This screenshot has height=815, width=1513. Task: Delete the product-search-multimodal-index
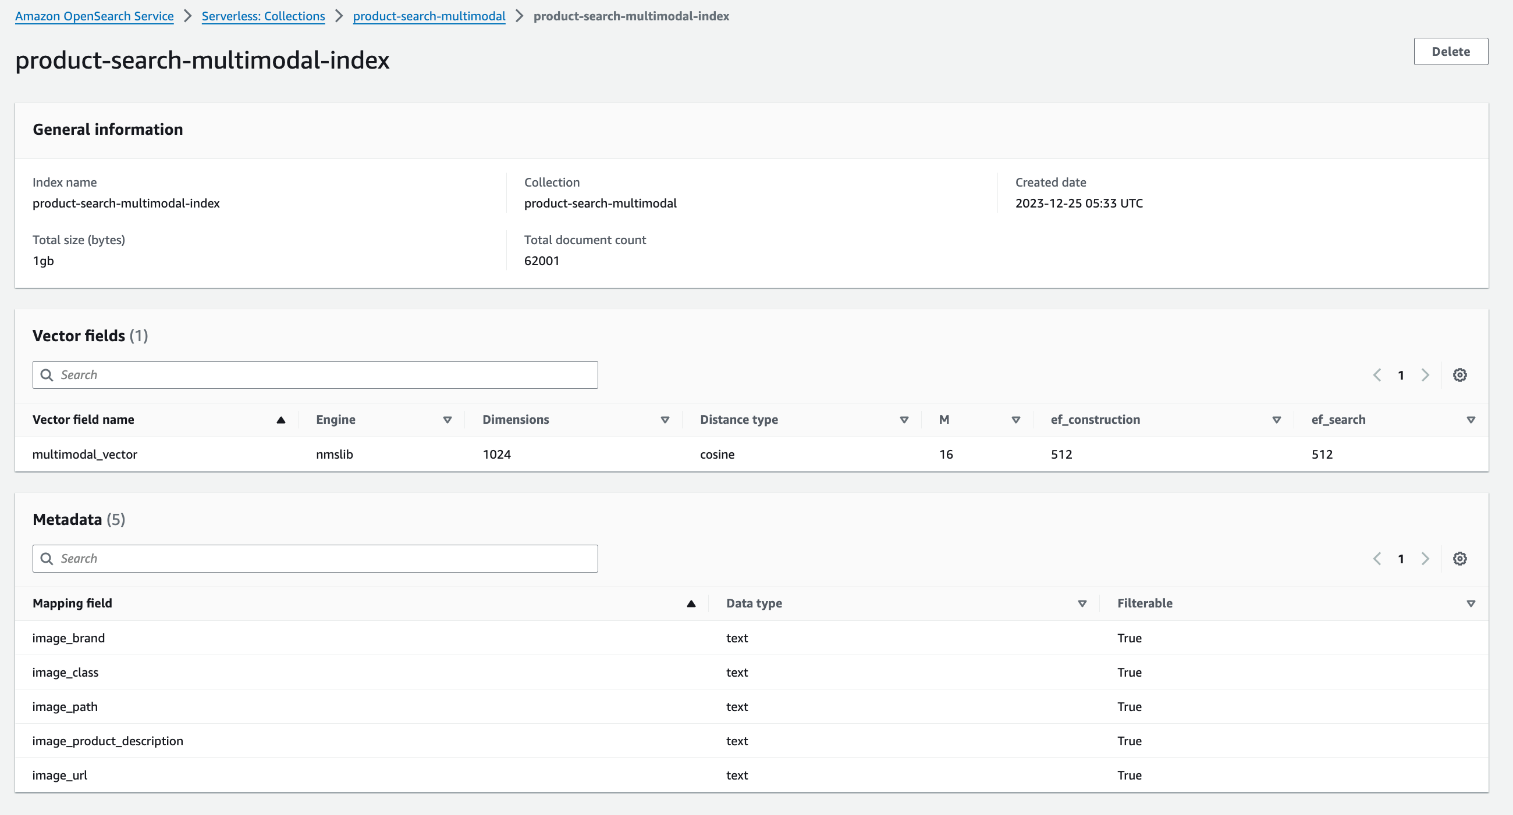tap(1451, 52)
